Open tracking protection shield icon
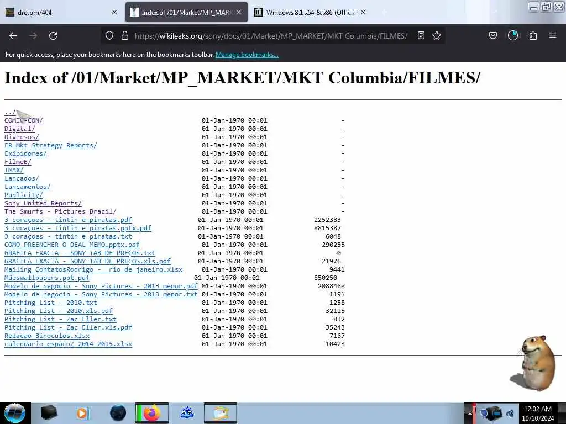 pos(109,36)
